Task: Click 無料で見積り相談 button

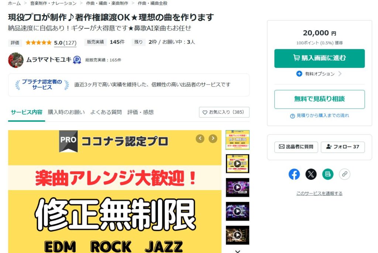Action: point(319,99)
